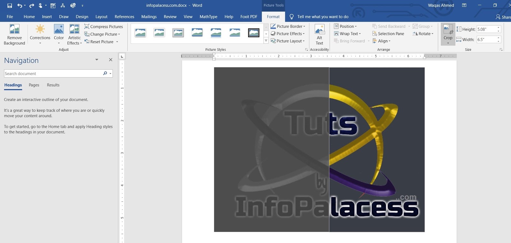Open Navigation pane task options arrow
This screenshot has width=511, height=243.
pyautogui.click(x=97, y=60)
